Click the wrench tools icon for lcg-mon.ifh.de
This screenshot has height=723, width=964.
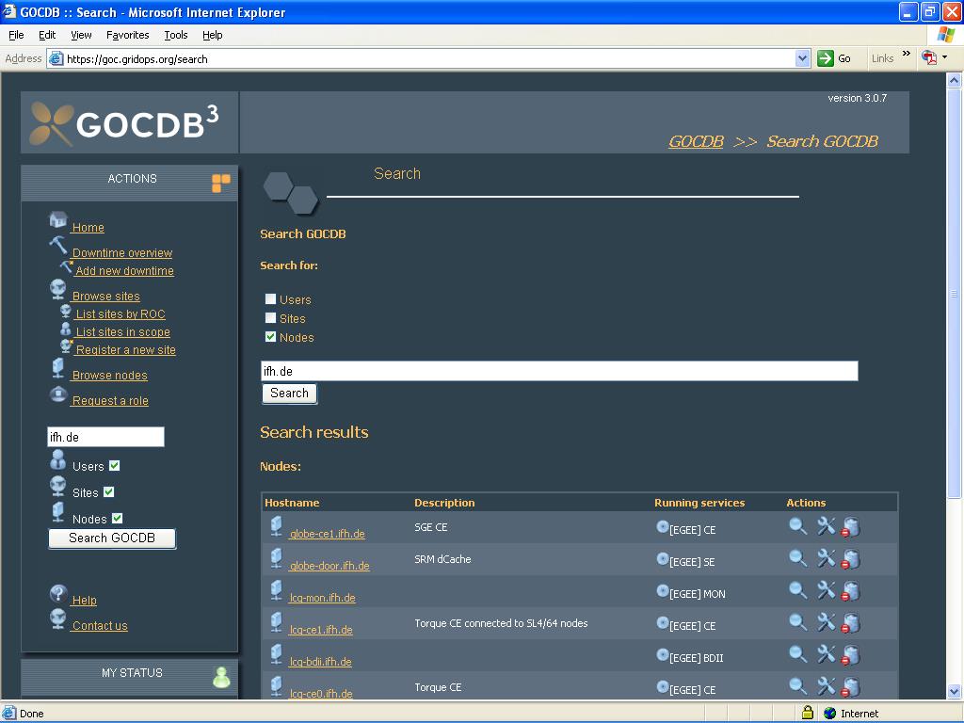pos(827,589)
